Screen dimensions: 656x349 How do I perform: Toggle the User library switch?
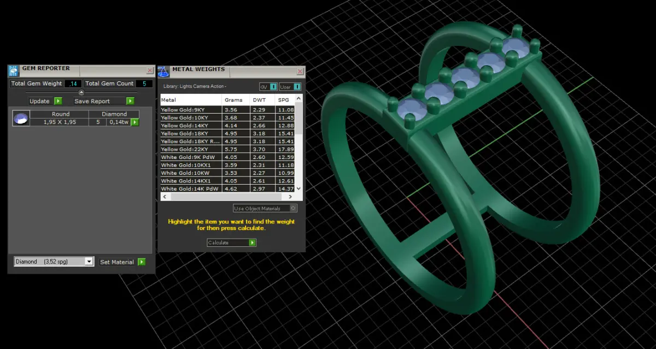(290, 87)
